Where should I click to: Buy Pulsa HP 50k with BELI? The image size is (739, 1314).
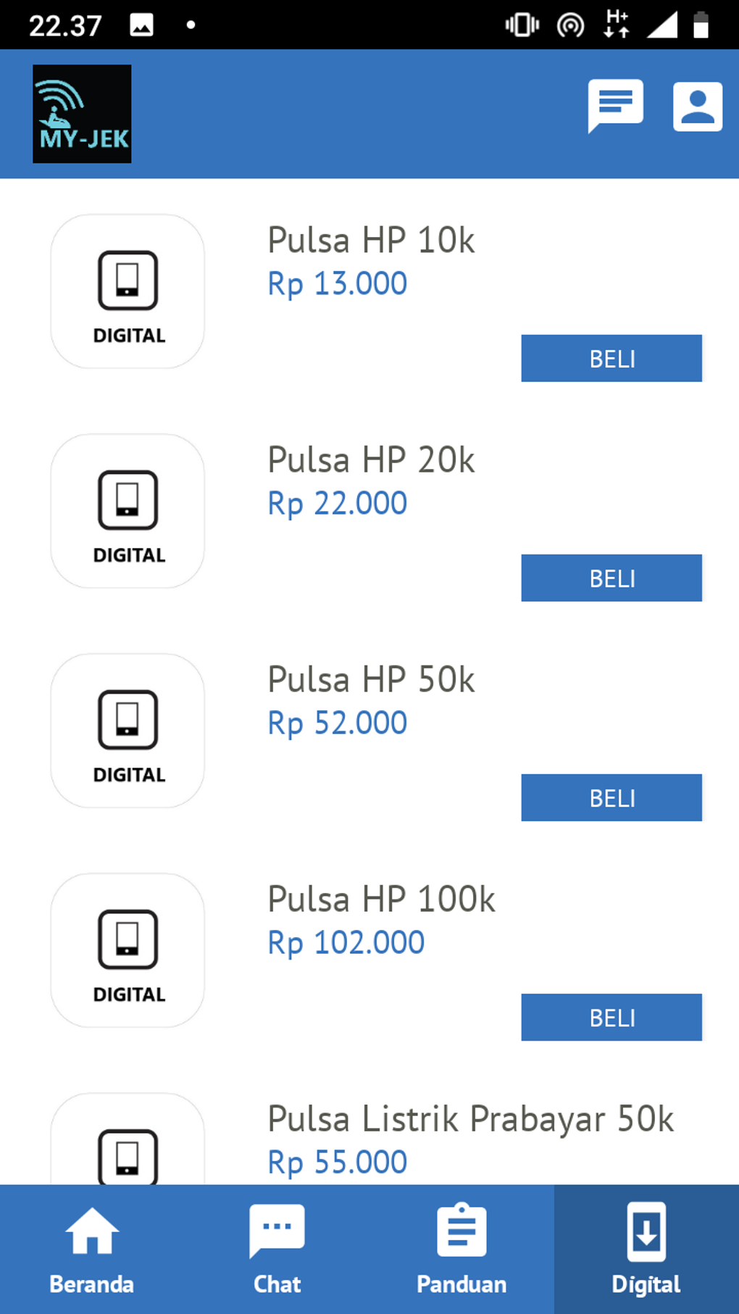pyautogui.click(x=611, y=797)
